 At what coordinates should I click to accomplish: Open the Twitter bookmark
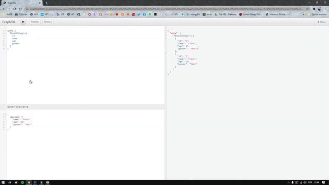coord(139,14)
